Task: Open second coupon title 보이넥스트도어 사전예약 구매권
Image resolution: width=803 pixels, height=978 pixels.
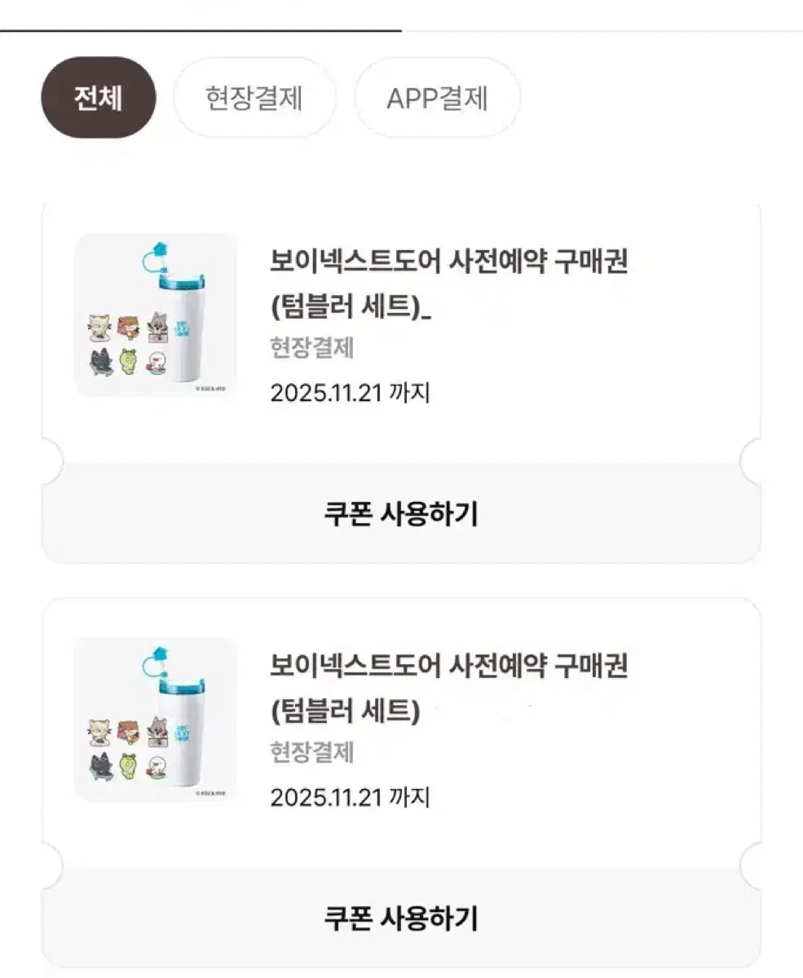Action: 448,667
